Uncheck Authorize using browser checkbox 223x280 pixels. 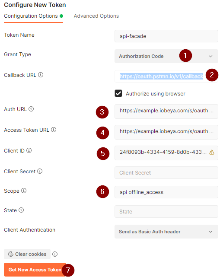pyautogui.click(x=118, y=93)
